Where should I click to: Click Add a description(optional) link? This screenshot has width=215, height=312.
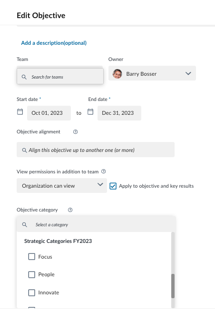click(x=54, y=43)
